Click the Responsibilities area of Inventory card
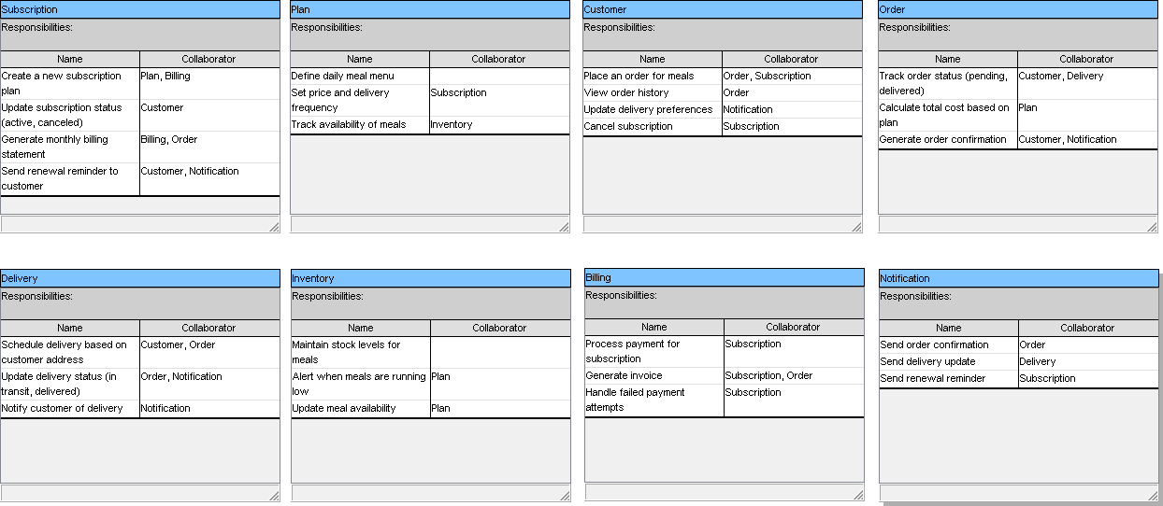The height and width of the screenshot is (506, 1163). [430, 302]
